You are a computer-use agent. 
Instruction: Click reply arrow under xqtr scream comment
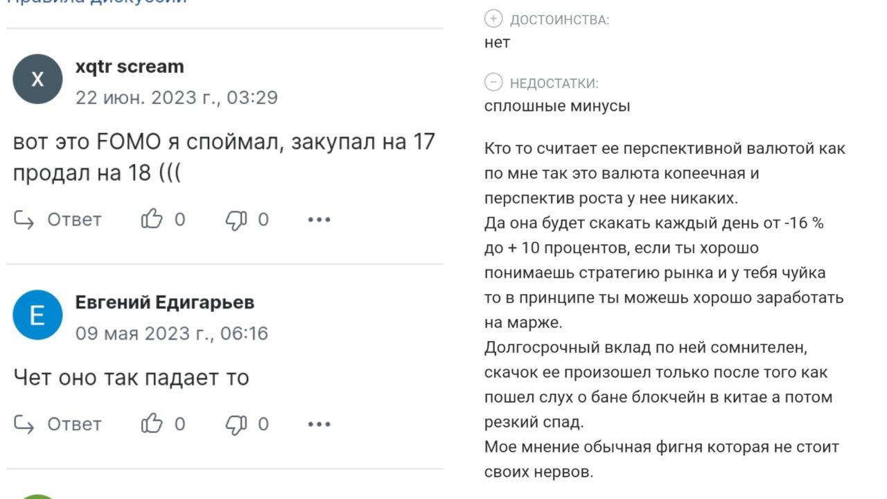(24, 220)
